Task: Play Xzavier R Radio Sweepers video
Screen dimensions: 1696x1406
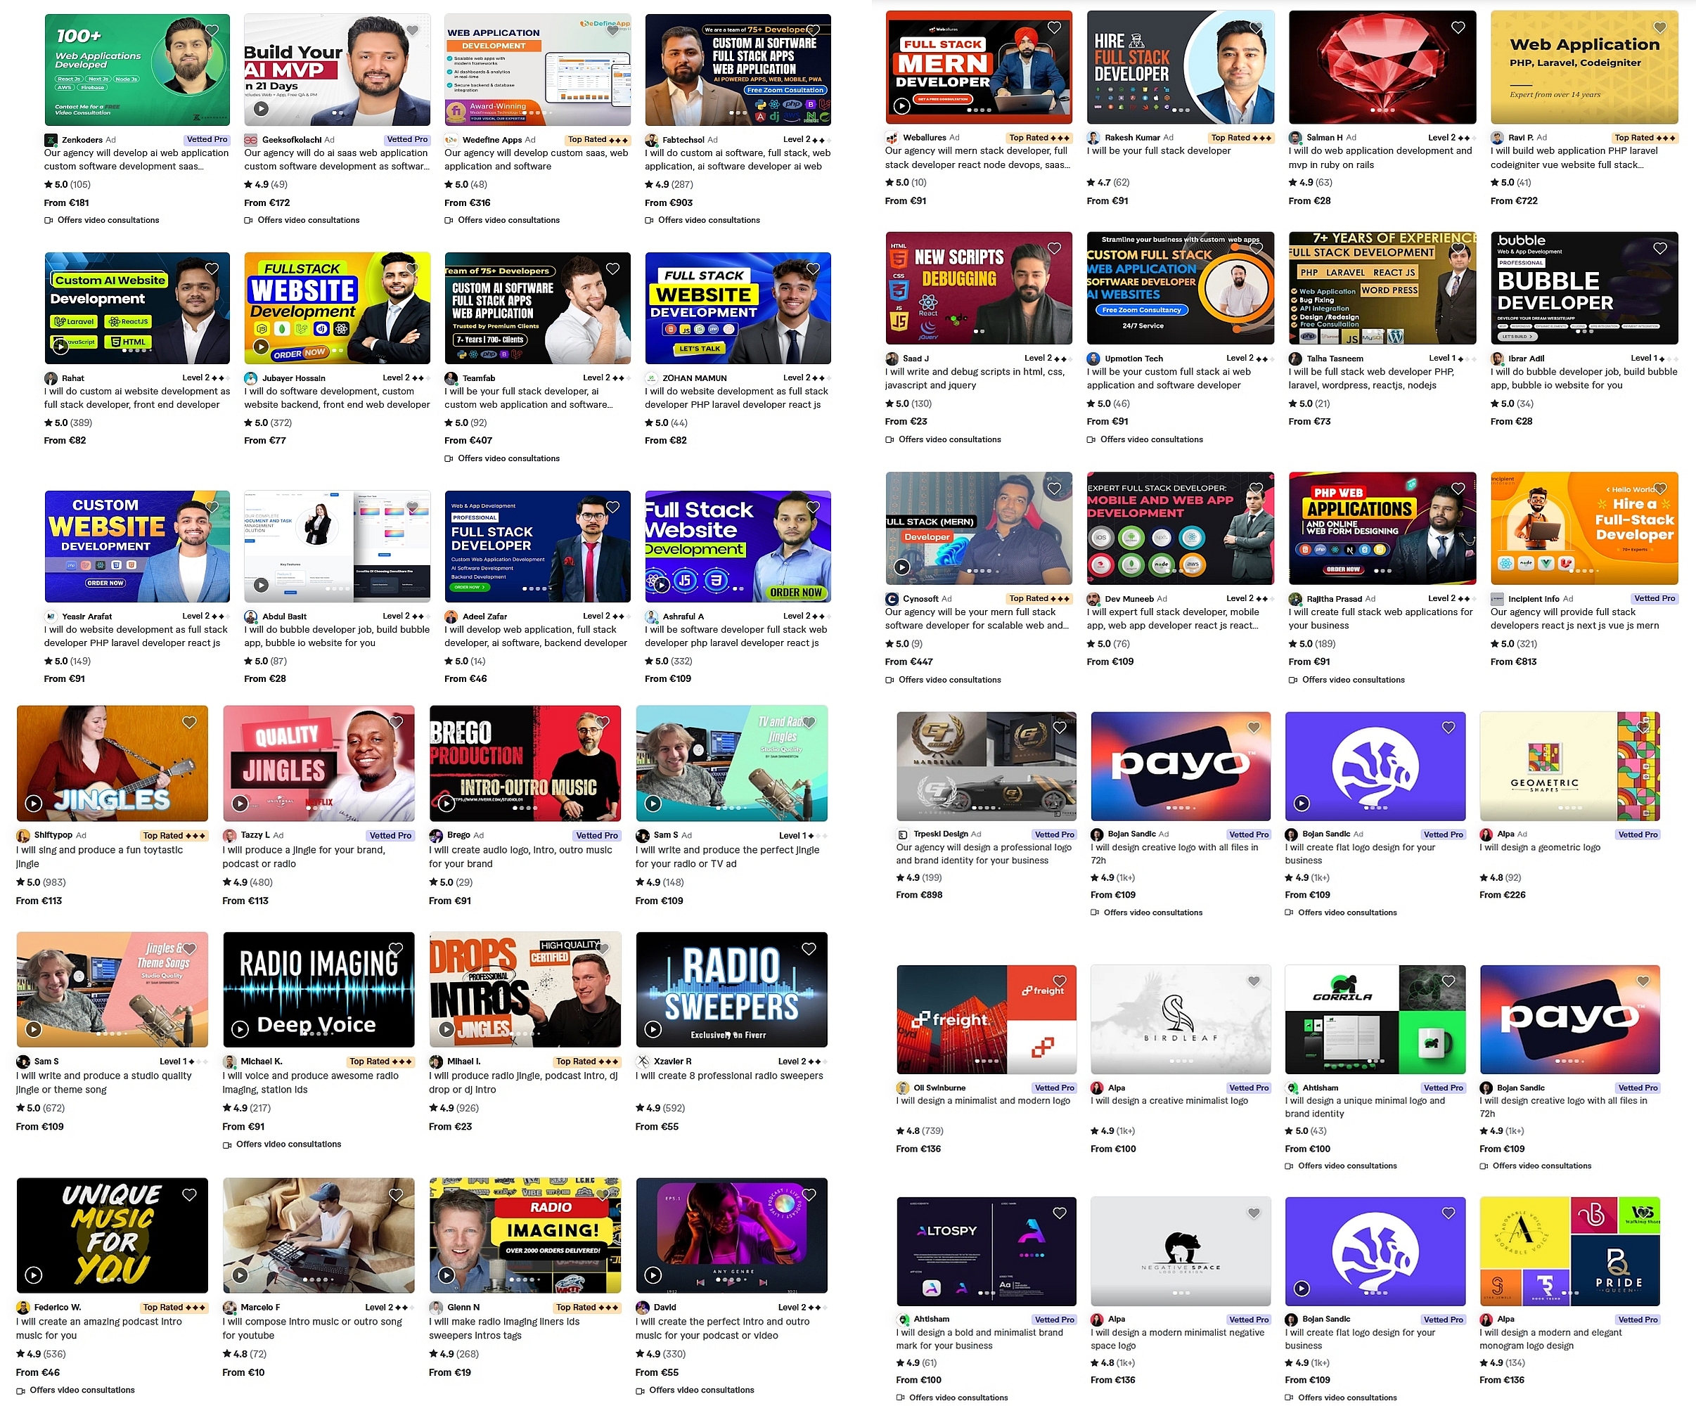Action: (x=653, y=1029)
